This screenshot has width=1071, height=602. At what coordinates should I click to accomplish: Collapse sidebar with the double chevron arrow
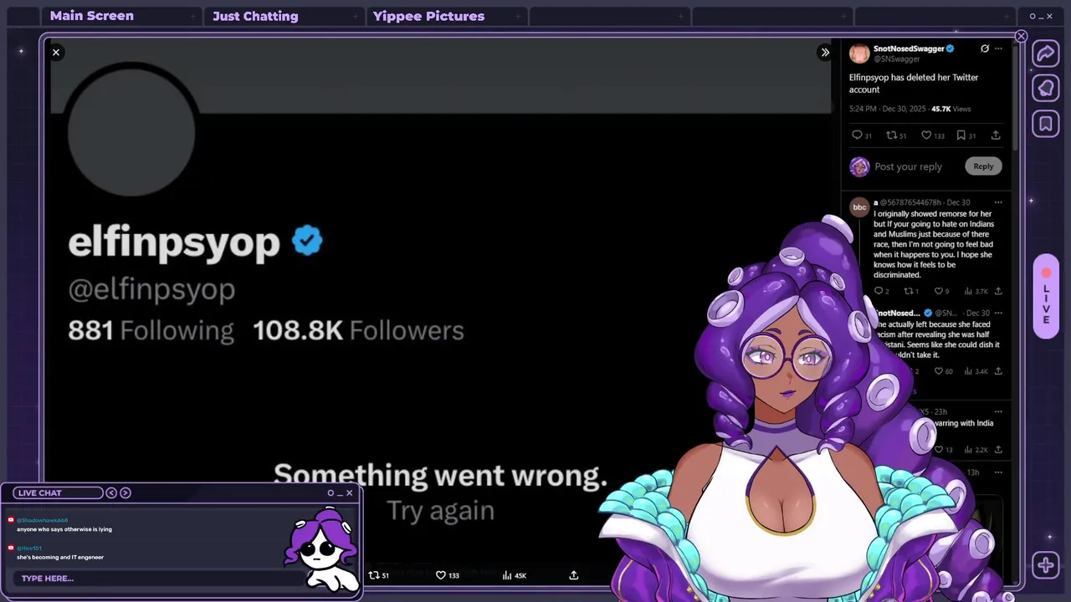[x=825, y=52]
